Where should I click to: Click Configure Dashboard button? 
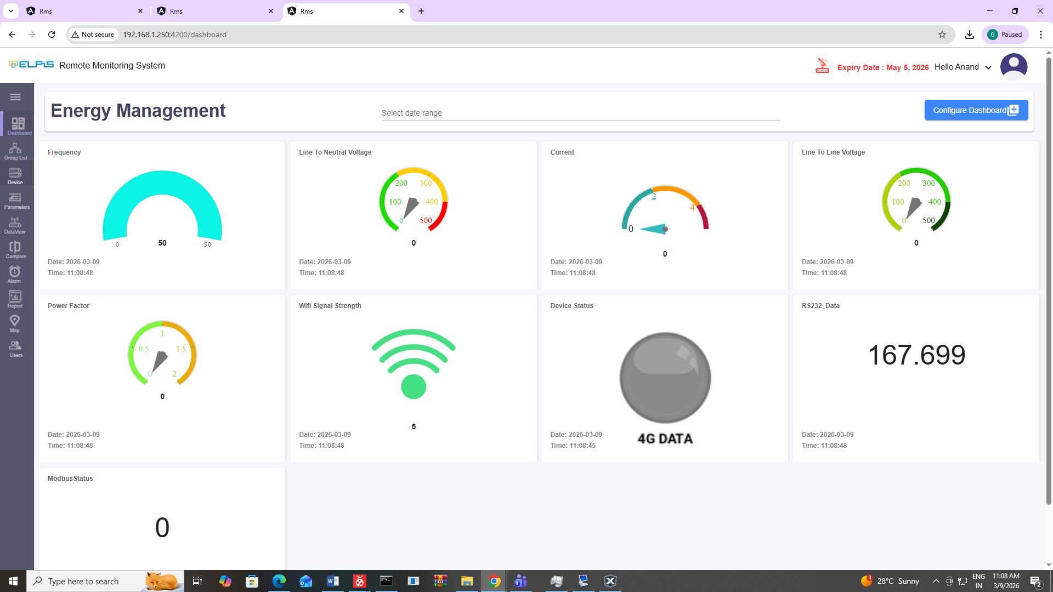976,110
